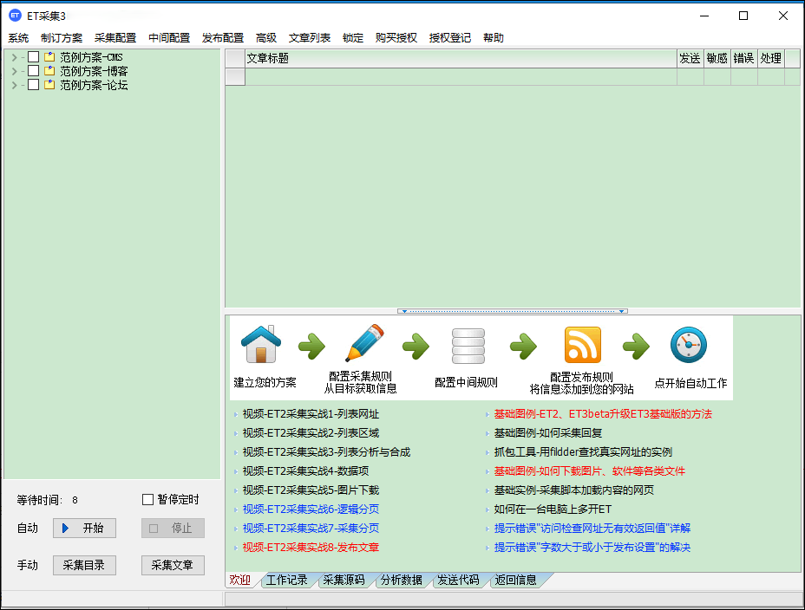Viewport: 805px width, 610px height.
Task: Open link 视频-ET2采集实战7-采集分页
Action: coord(311,528)
